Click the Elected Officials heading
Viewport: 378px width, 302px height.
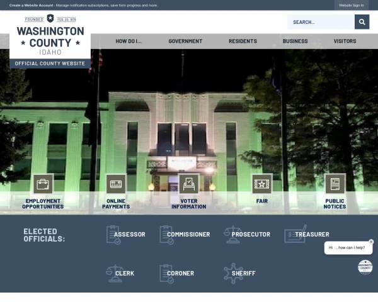(x=44, y=235)
